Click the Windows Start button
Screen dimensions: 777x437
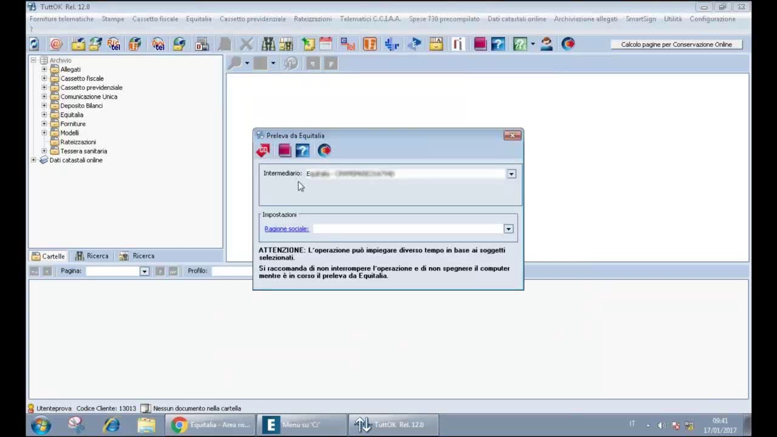coord(41,425)
